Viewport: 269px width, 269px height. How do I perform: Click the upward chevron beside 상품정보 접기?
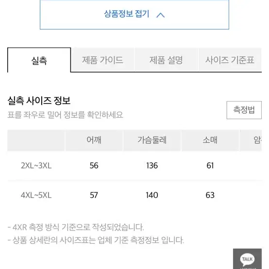coord(160,15)
